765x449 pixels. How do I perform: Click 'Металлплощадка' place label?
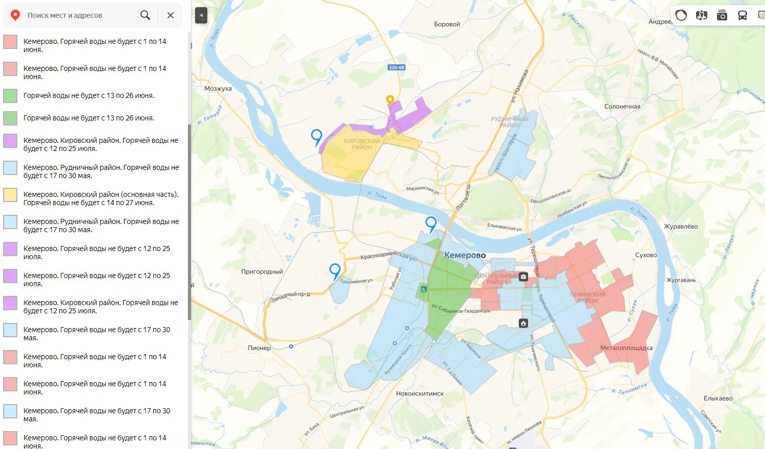click(x=627, y=348)
